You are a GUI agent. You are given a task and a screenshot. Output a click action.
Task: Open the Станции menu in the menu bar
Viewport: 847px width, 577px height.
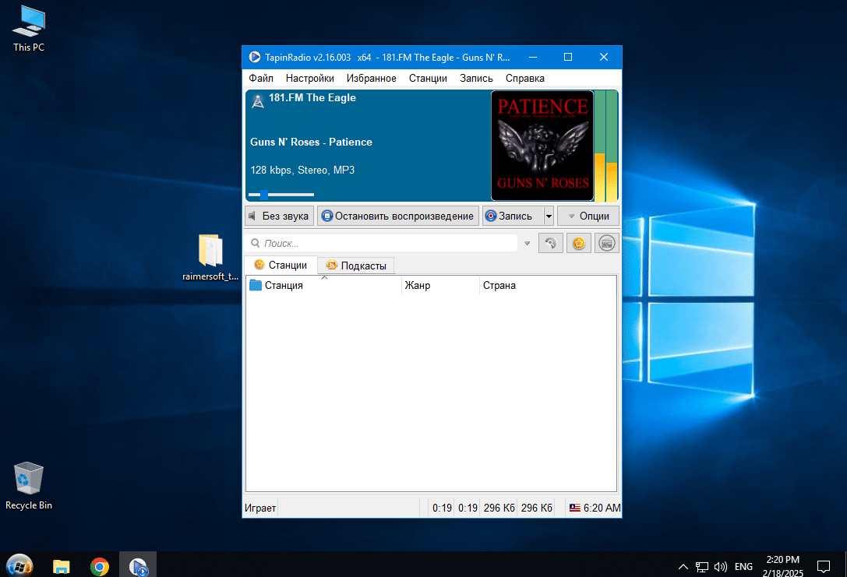(x=428, y=79)
